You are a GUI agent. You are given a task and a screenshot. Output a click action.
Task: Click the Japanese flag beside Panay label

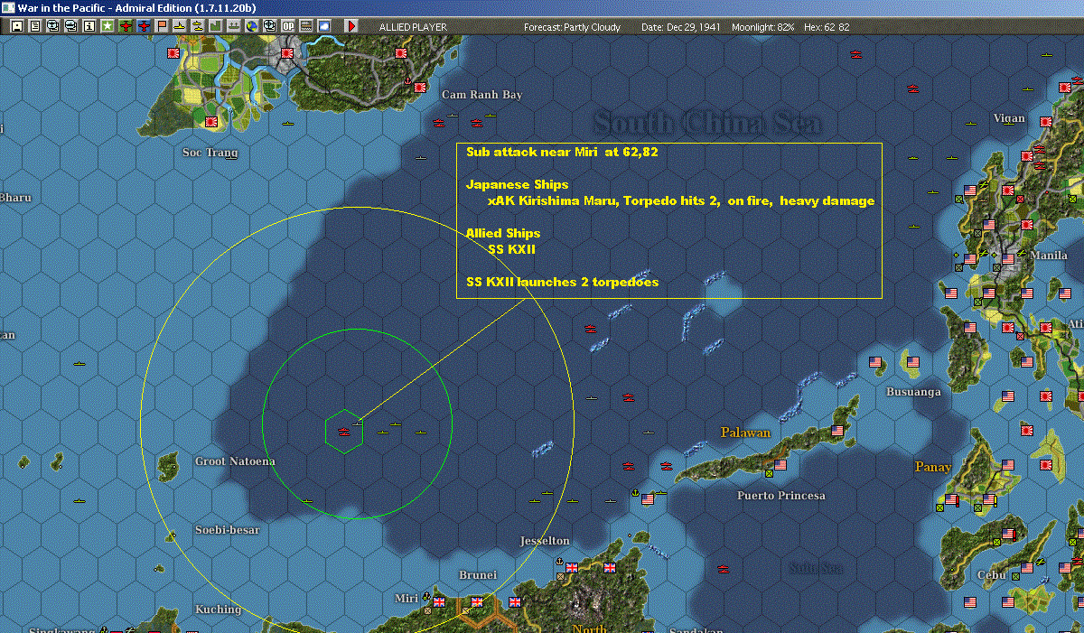point(1048,466)
